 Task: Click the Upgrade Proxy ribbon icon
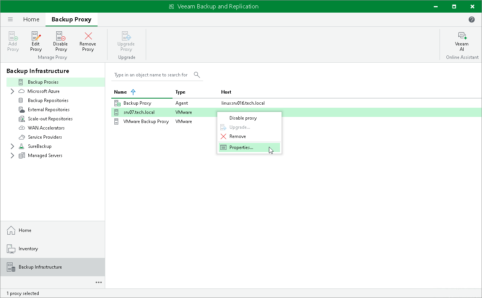click(126, 36)
